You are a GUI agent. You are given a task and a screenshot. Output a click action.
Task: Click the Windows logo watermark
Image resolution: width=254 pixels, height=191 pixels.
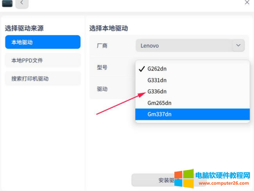coord(184,179)
